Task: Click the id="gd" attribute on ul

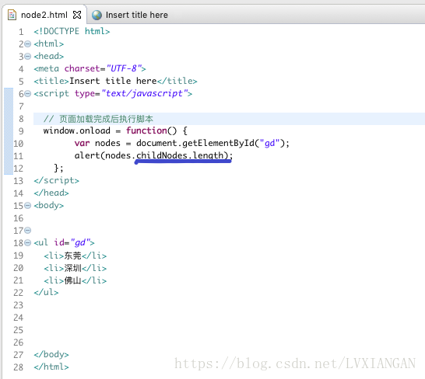Action: point(72,242)
